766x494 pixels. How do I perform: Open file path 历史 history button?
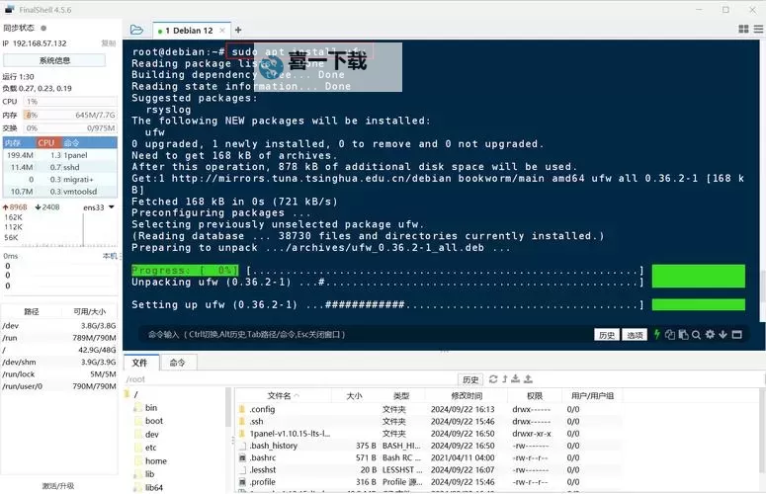coord(470,379)
